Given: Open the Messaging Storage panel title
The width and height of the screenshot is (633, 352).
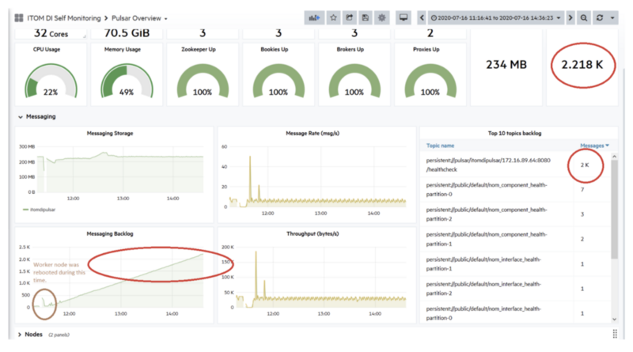Looking at the screenshot, I should (110, 133).
